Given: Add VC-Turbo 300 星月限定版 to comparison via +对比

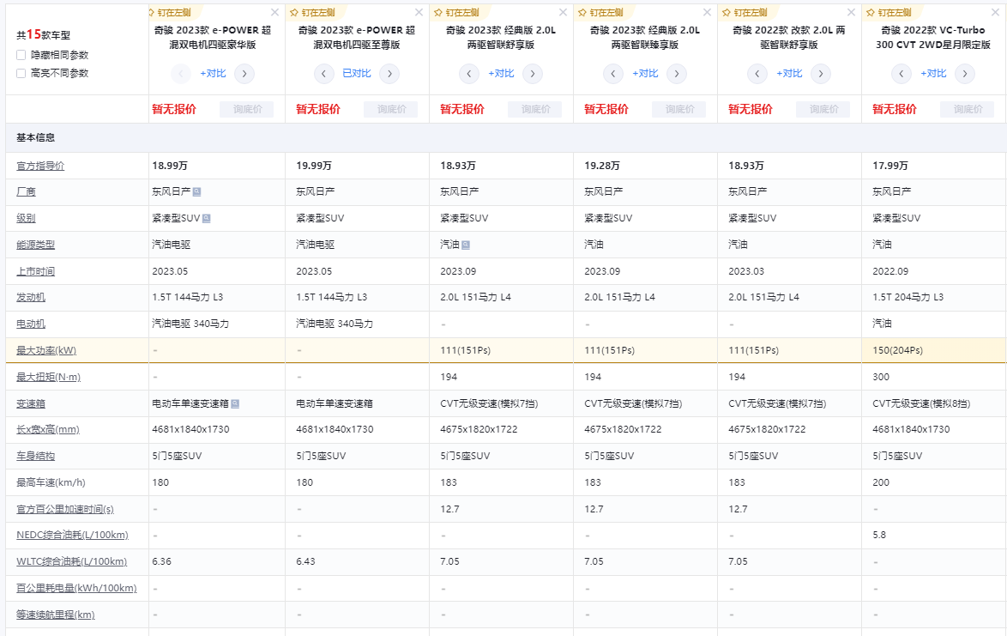Looking at the screenshot, I should [933, 74].
